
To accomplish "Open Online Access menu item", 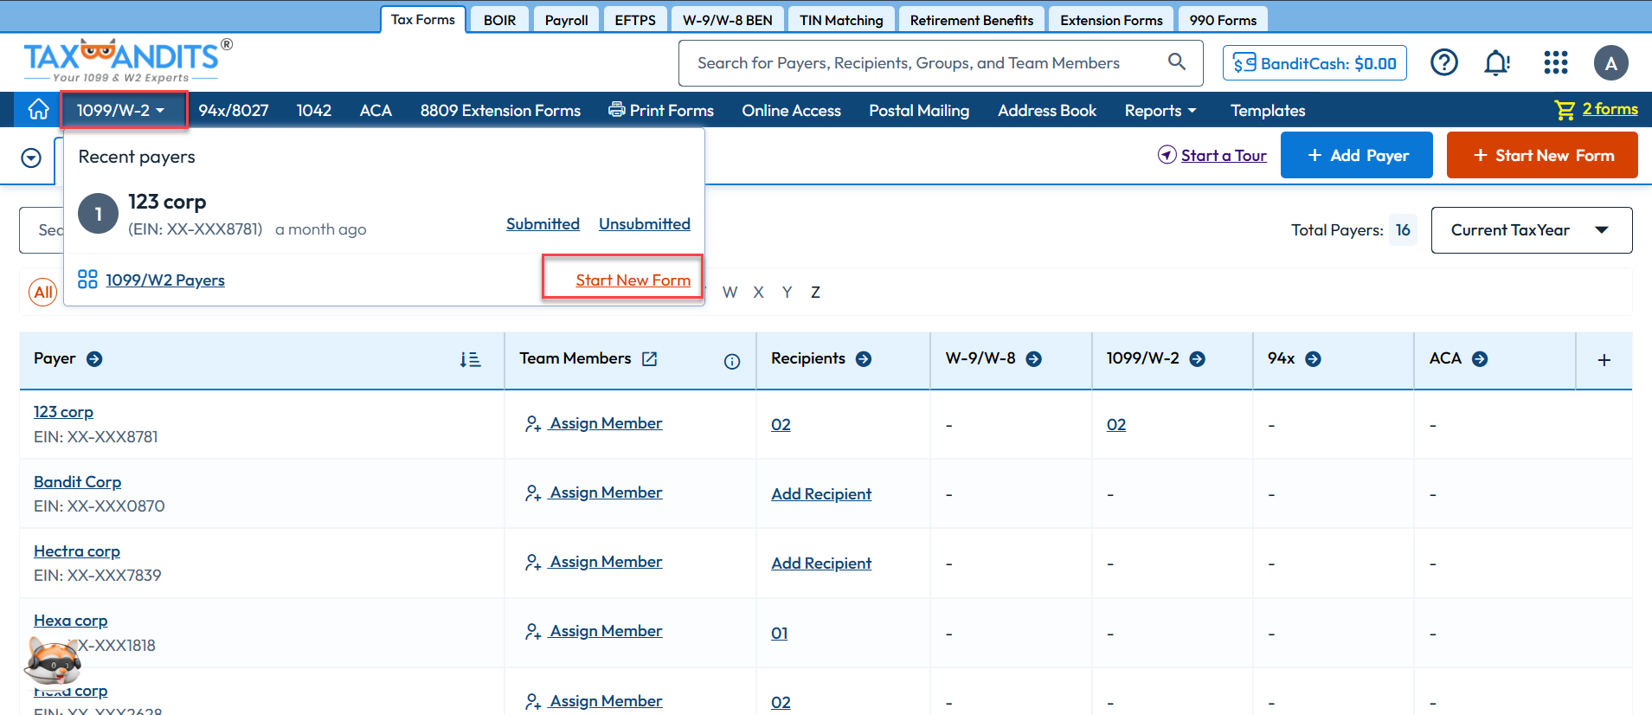I will pyautogui.click(x=791, y=110).
